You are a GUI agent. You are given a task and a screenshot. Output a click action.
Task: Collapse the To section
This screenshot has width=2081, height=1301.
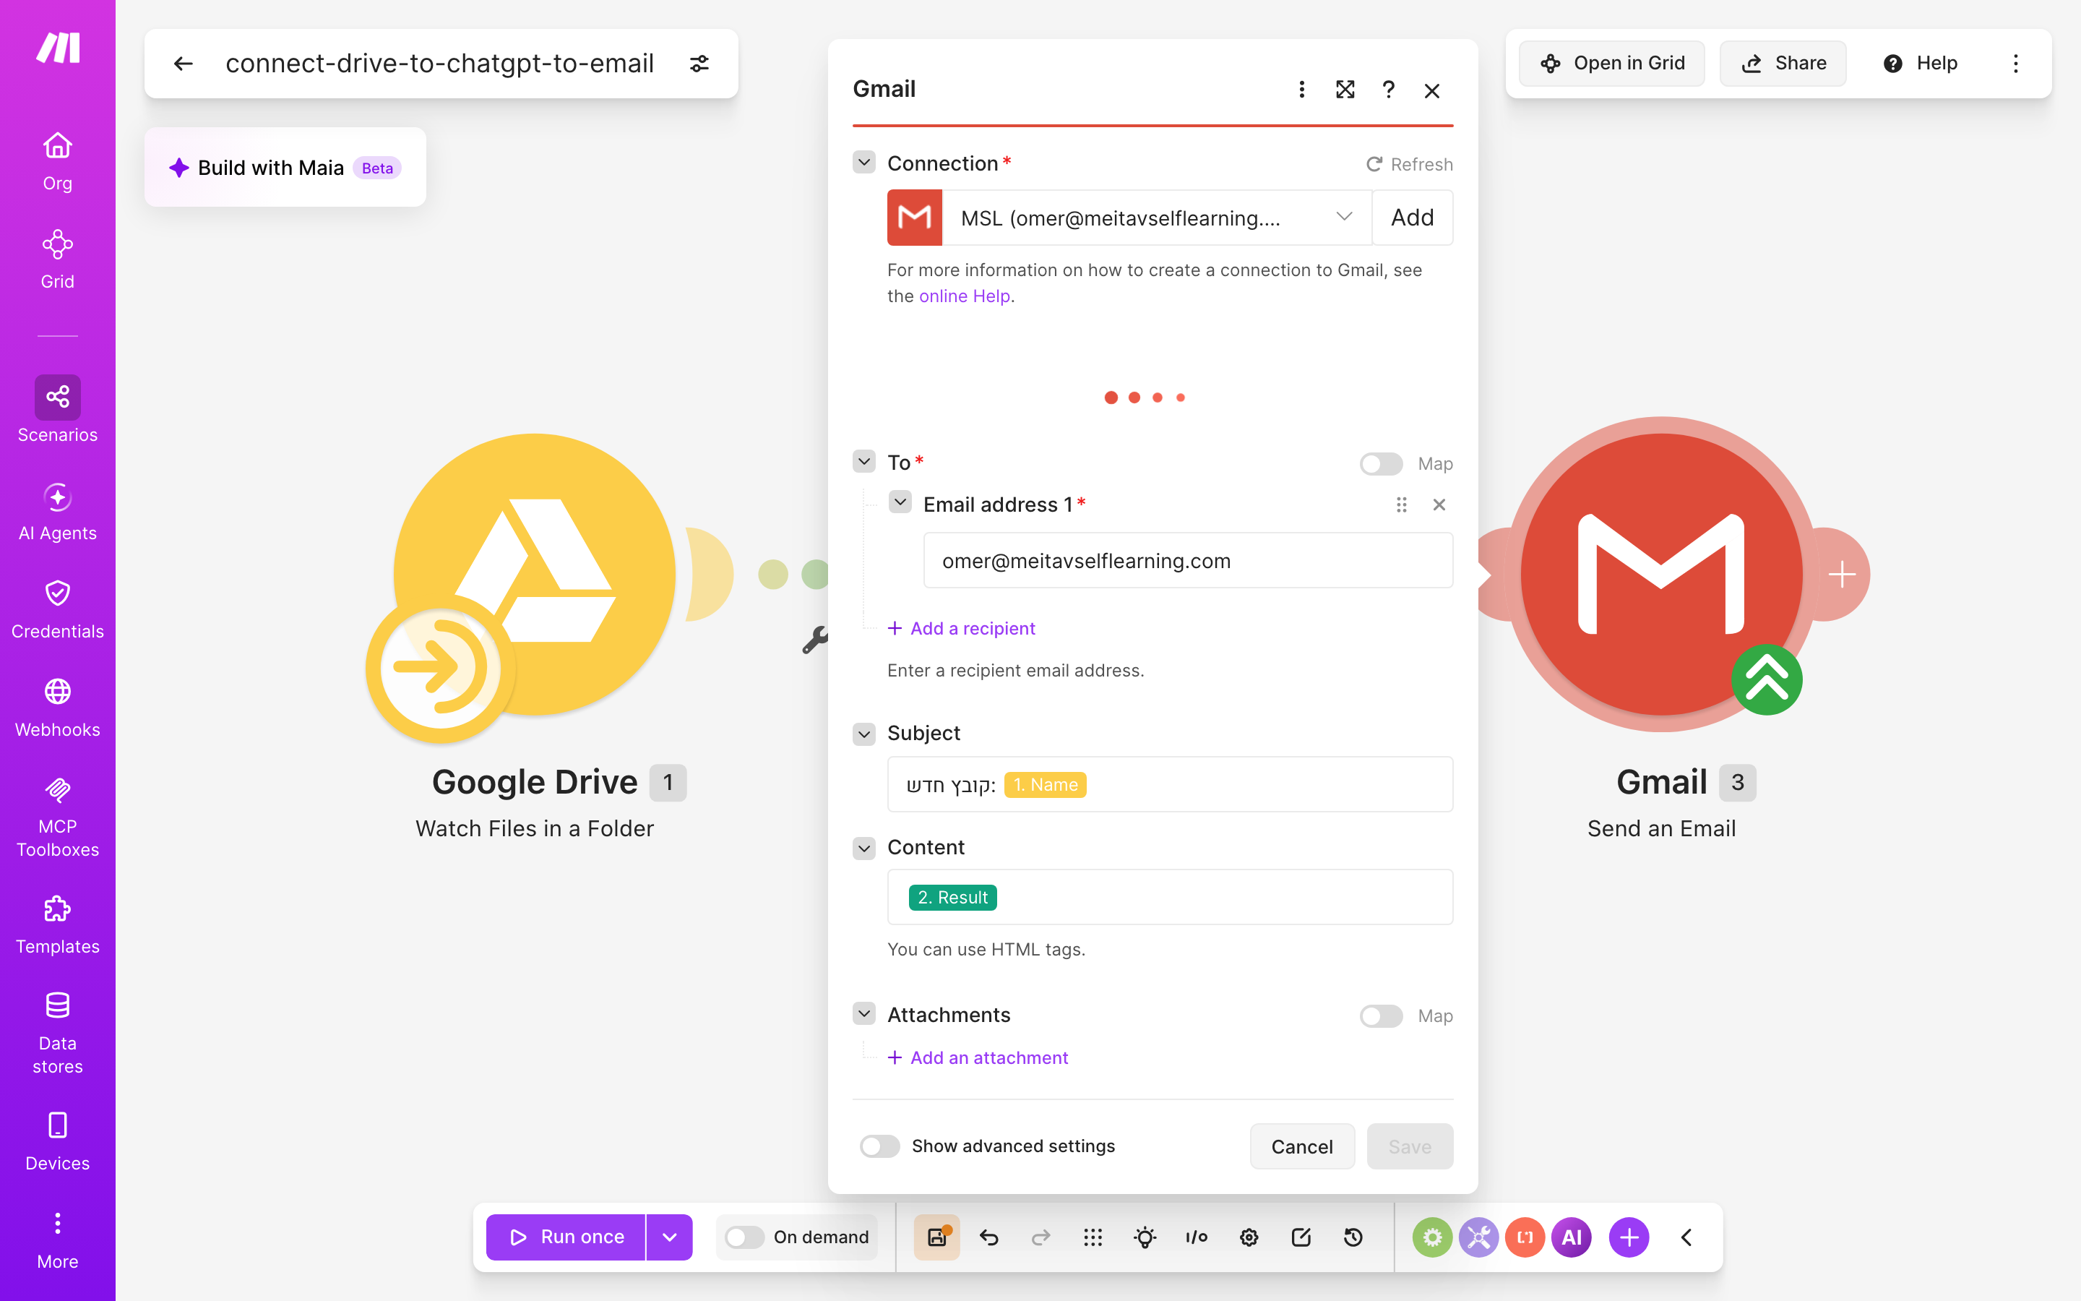point(864,462)
